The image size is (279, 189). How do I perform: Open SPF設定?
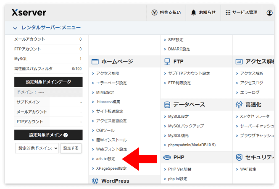click(176, 40)
